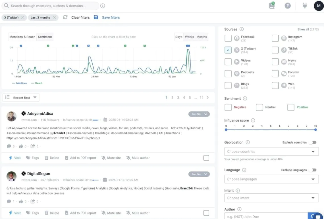Select Months view on the chart

[202, 37]
